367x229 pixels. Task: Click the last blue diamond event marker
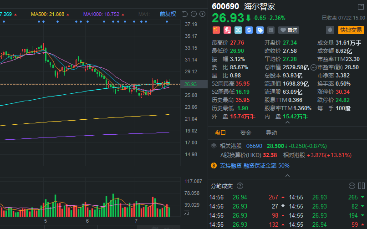click(x=167, y=22)
